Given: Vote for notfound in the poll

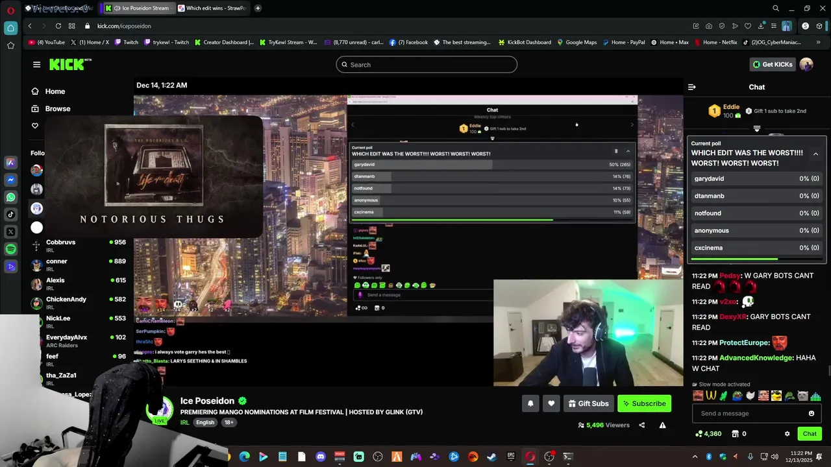Looking at the screenshot, I should tap(756, 213).
